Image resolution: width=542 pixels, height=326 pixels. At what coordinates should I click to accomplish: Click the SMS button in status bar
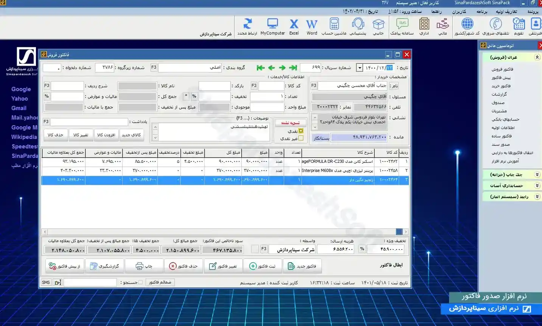tap(46, 283)
